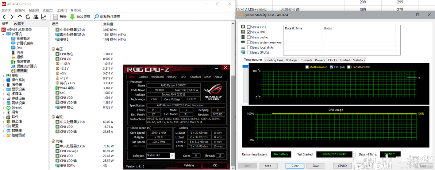
Task: Open the 收藏(O) menu
Action: [48, 10]
